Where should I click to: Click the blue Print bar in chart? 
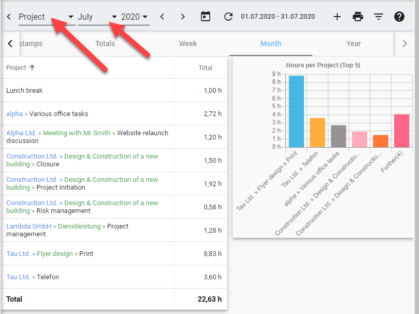[x=296, y=111]
